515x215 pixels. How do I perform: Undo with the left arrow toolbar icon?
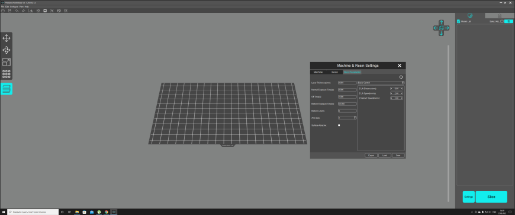tap(17, 11)
